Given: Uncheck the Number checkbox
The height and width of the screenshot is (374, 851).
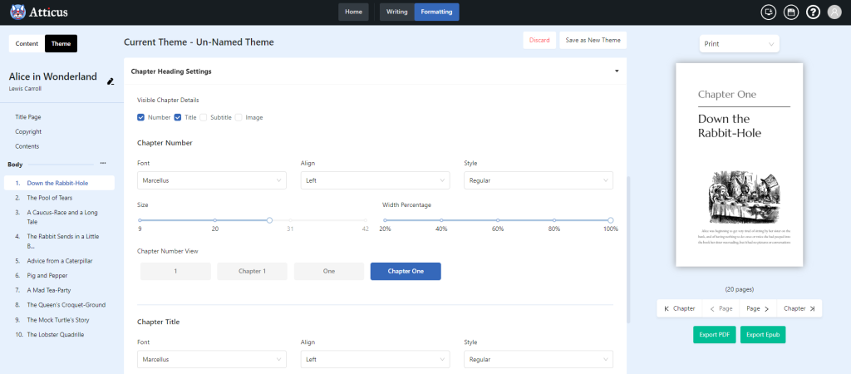Looking at the screenshot, I should click(140, 117).
